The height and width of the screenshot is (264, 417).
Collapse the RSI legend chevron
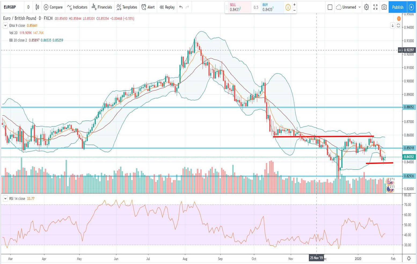tap(5, 199)
